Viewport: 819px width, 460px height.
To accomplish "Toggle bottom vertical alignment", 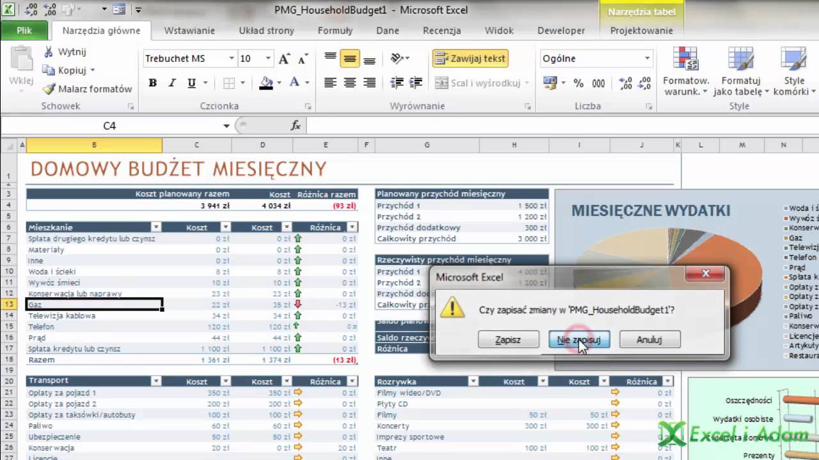I will tap(369, 59).
